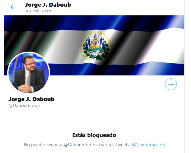Image resolution: width=191 pixels, height=153 pixels.
Task: Click the necktie in the profile picture
Action: click(29, 78)
